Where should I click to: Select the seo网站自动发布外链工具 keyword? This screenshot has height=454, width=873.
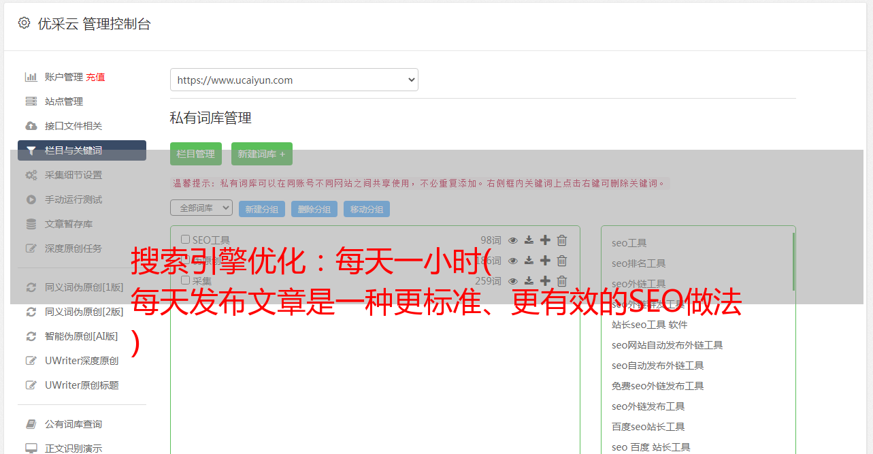click(668, 345)
